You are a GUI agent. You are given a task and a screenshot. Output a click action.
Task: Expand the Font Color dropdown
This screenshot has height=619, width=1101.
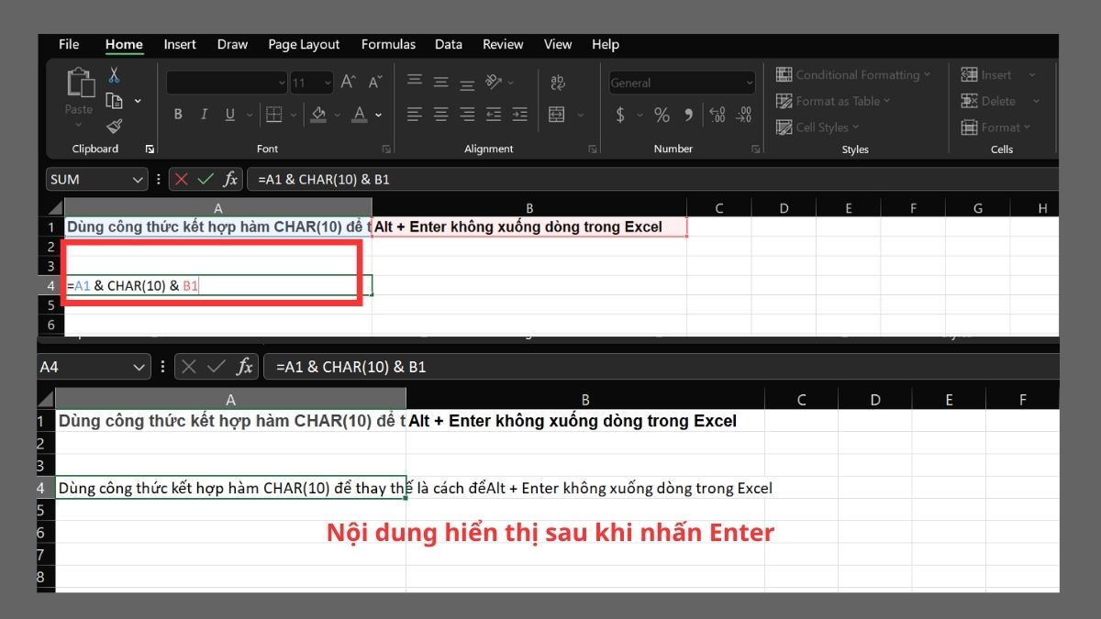[376, 115]
